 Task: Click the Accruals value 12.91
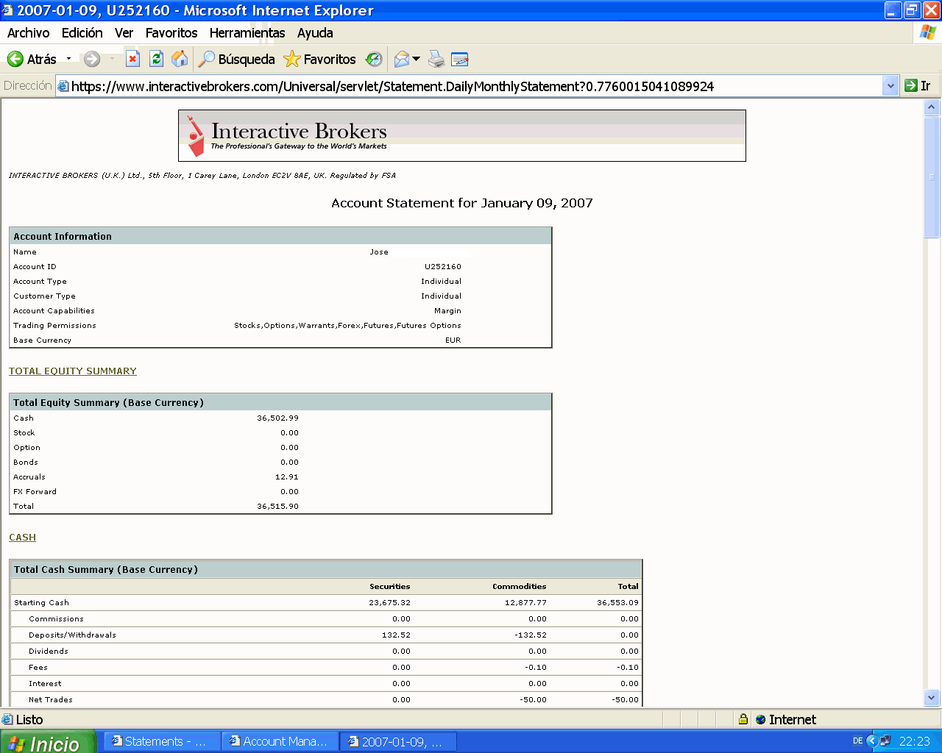[287, 477]
